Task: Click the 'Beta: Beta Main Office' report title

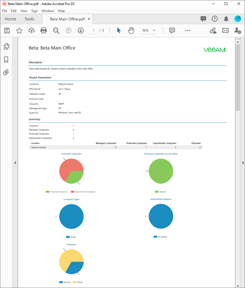Action: coord(52,48)
